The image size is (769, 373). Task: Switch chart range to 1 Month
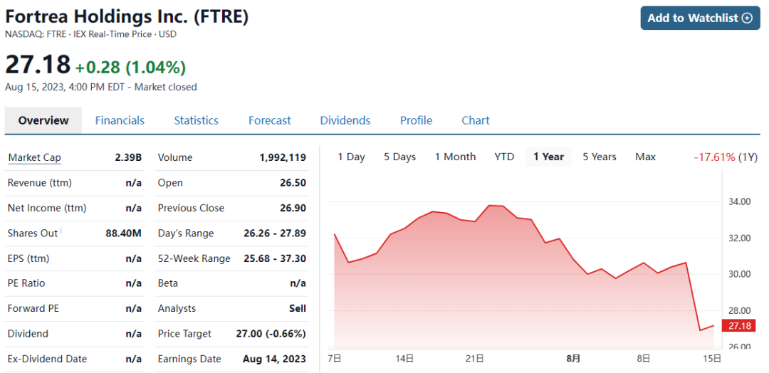pos(455,157)
